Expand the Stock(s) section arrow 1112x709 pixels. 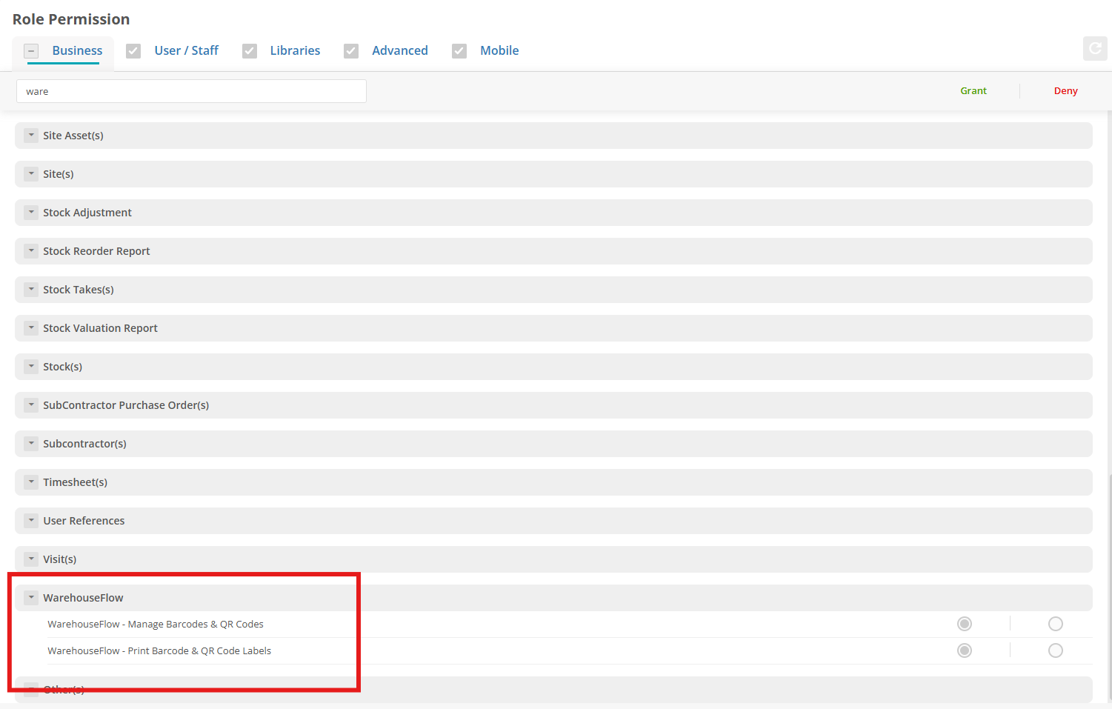tap(31, 367)
